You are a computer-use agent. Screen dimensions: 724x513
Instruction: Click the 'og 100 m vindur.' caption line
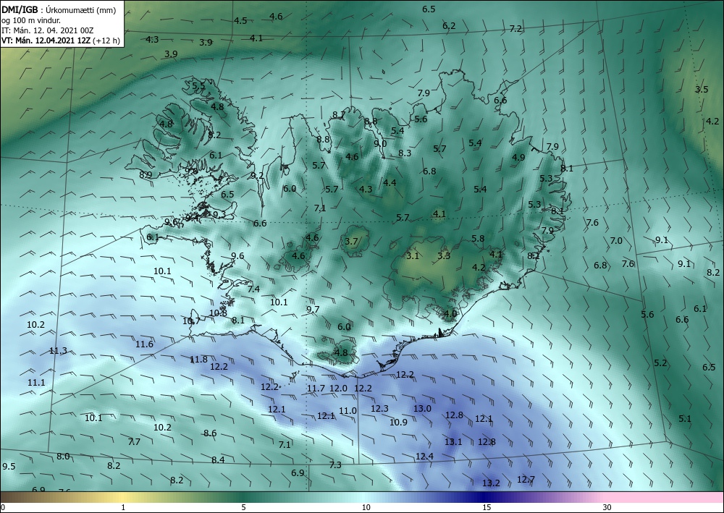[x=31, y=20]
